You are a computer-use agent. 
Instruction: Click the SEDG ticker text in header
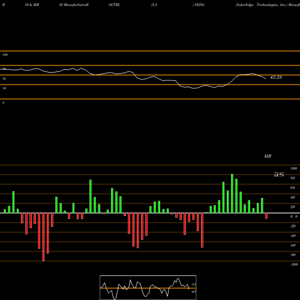[199, 5]
